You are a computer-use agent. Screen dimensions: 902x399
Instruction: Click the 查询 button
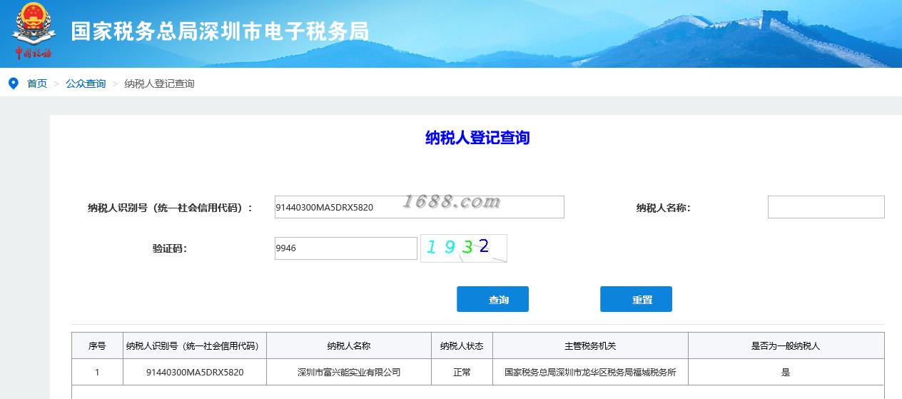(x=492, y=299)
